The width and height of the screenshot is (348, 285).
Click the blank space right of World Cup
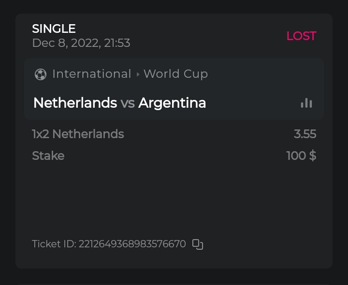tap(261, 74)
